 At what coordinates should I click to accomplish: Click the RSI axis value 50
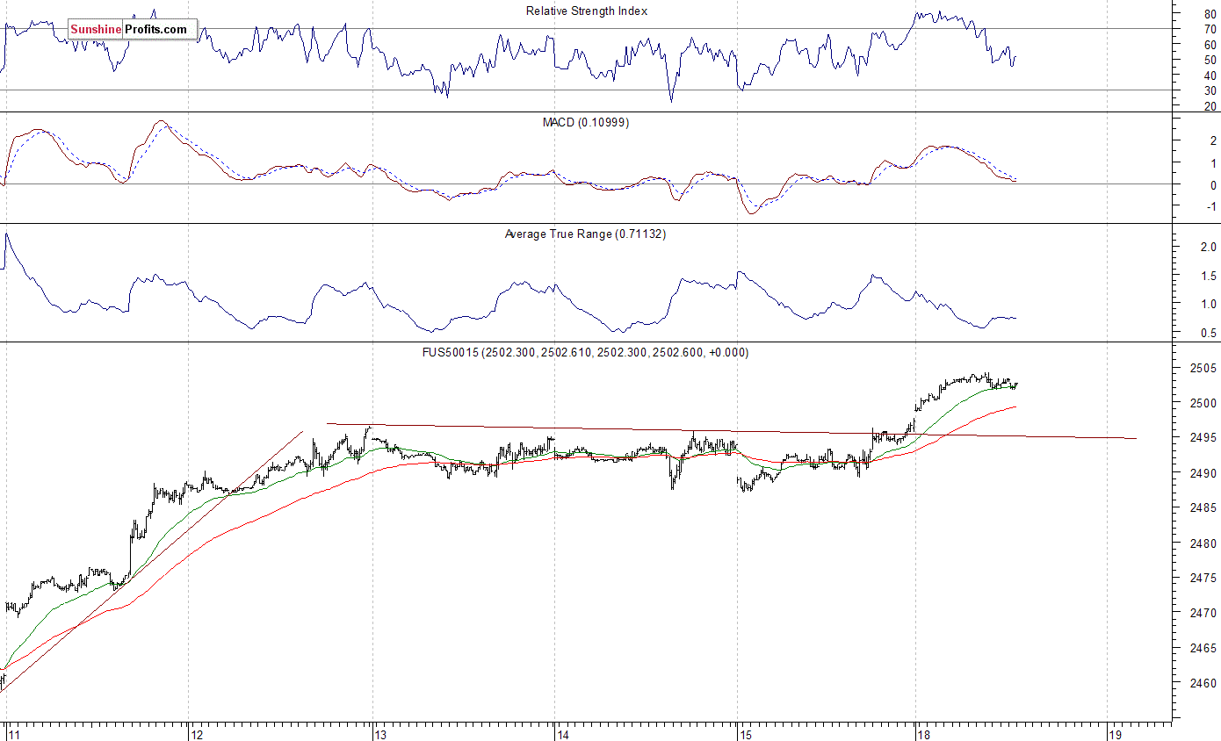point(1210,60)
